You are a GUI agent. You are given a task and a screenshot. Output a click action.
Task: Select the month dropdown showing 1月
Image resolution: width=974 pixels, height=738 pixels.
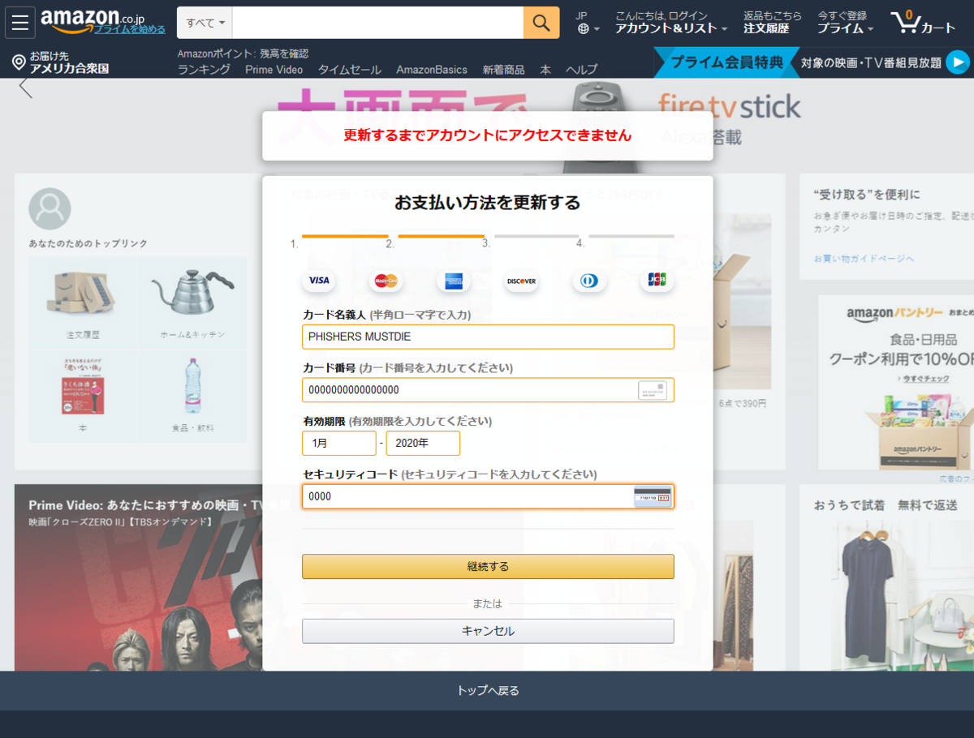click(x=339, y=444)
